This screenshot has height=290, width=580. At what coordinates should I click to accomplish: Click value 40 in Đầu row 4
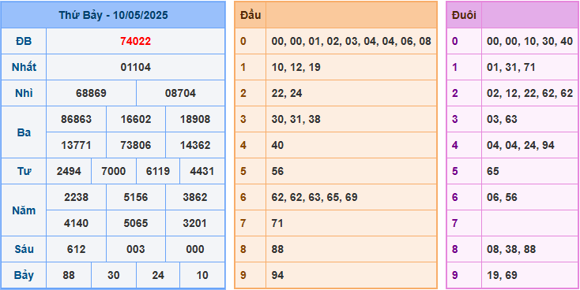coord(277,145)
